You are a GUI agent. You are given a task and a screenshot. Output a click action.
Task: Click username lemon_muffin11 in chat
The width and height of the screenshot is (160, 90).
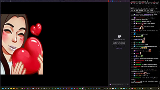pyautogui.click(x=140, y=73)
